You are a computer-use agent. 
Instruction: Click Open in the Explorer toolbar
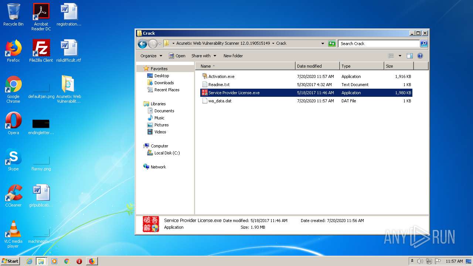177,56
